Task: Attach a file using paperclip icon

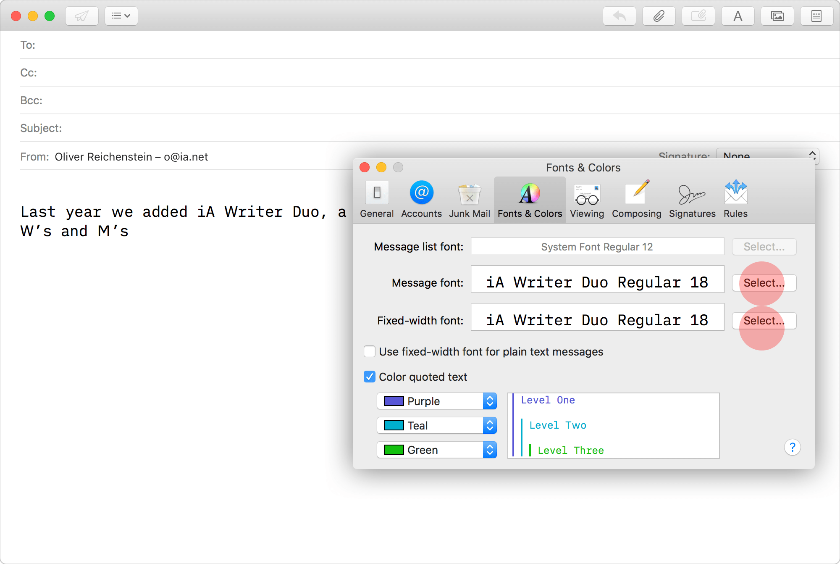Action: coord(659,16)
